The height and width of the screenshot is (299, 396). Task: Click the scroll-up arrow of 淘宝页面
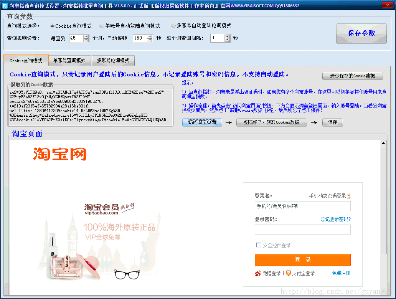coord(383,143)
